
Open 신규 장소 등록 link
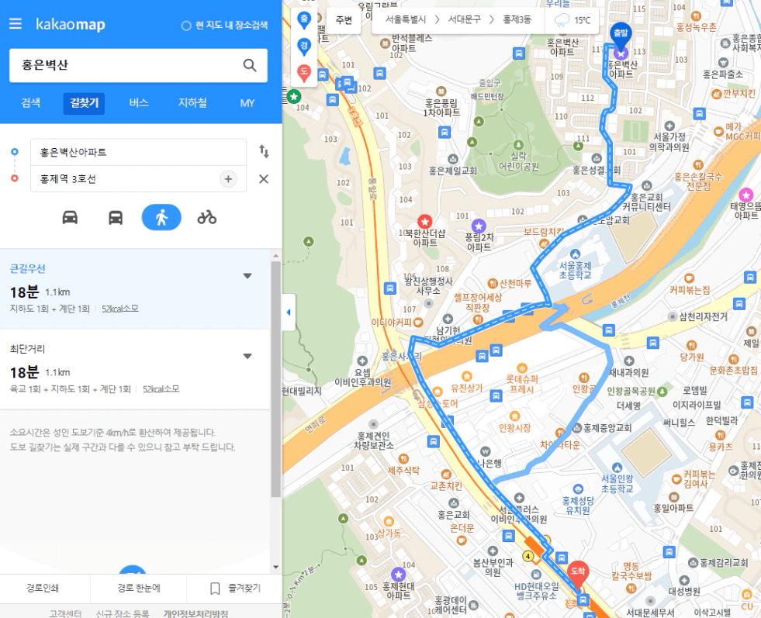(123, 613)
